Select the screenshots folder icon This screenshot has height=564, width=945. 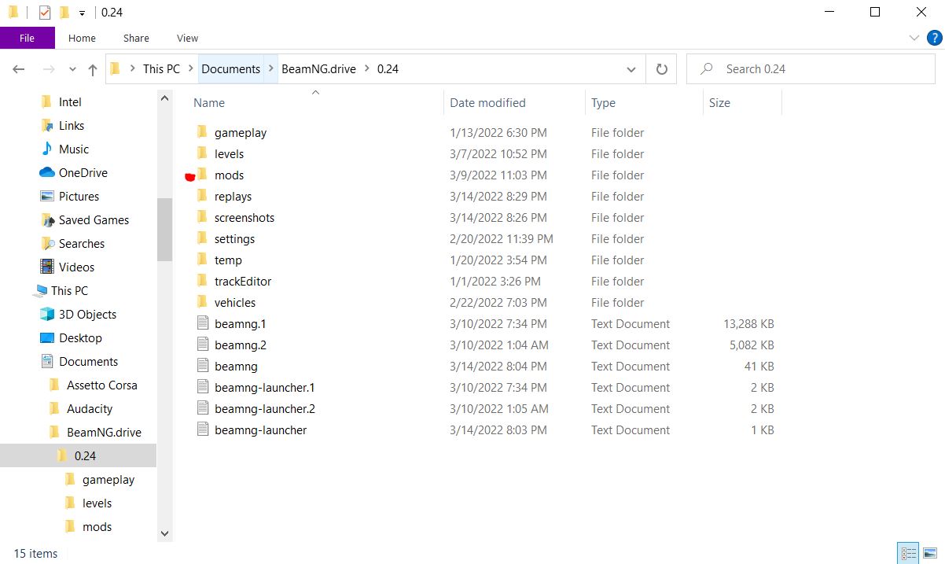(x=201, y=217)
